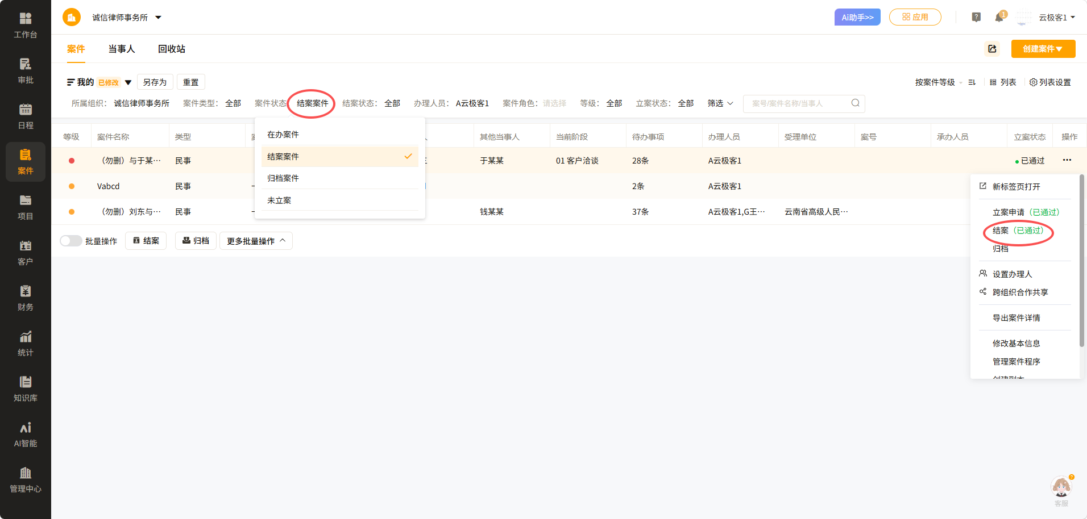This screenshot has height=519, width=1087.
Task: Switch to the 当事人 tab
Action: pyautogui.click(x=122, y=49)
